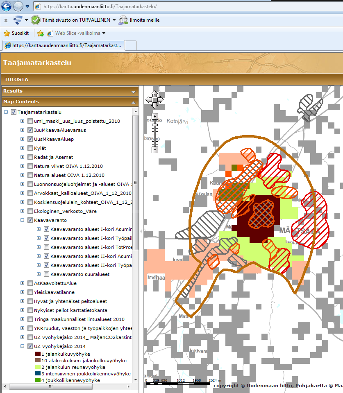Pan the map west with left arrow
Image resolution: width=343 pixels, height=393 pixels.
point(149,100)
